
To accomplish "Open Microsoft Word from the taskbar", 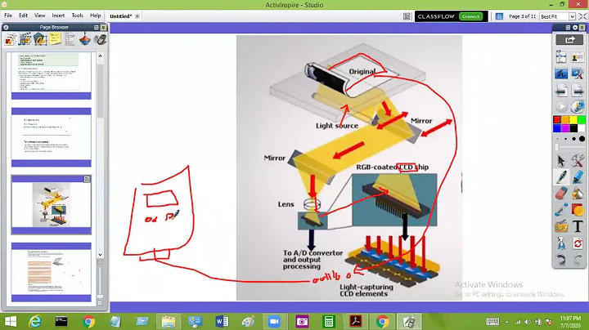I will 222,321.
